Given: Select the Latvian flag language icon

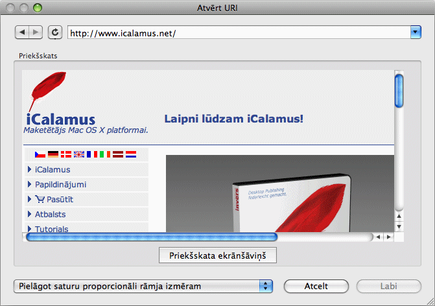Looking at the screenshot, I should tap(118, 154).
